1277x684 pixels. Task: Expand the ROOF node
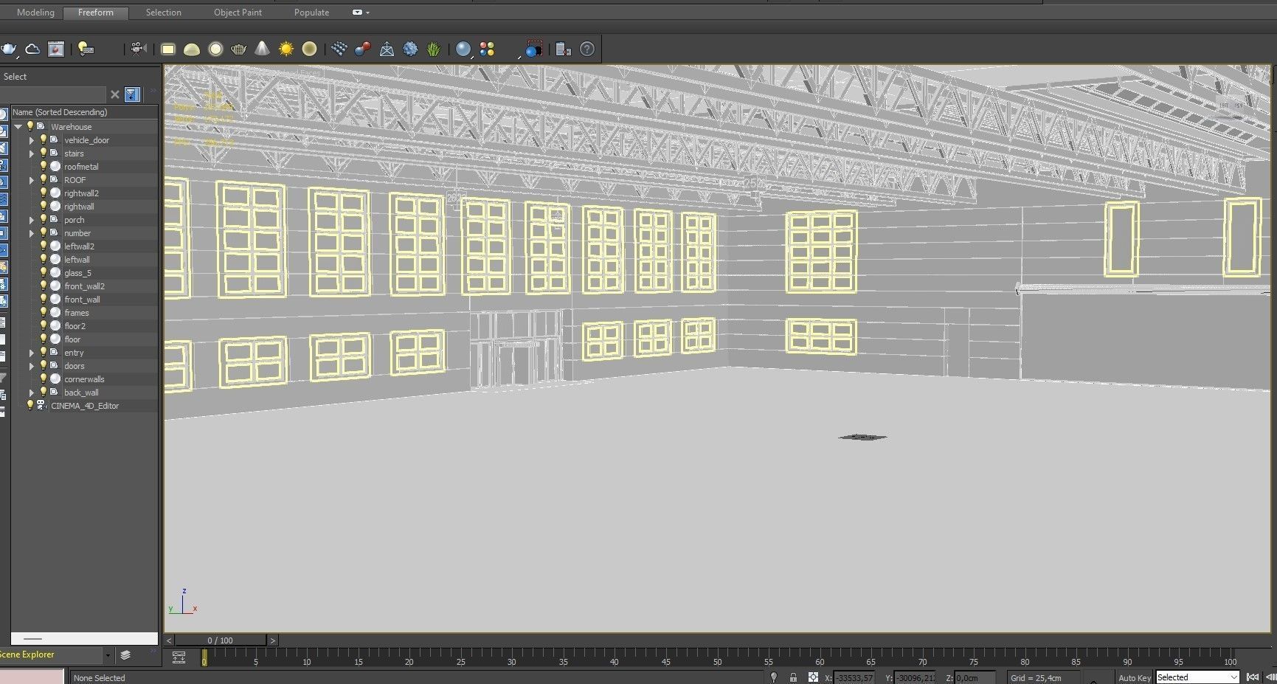32,180
